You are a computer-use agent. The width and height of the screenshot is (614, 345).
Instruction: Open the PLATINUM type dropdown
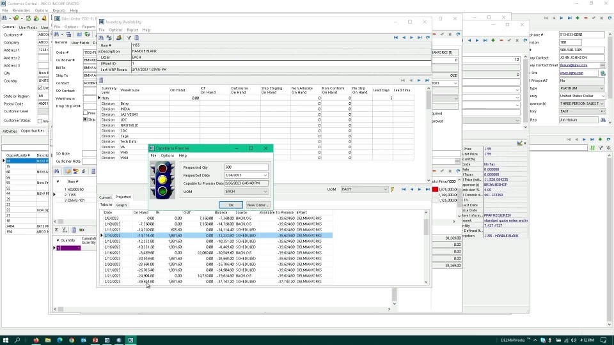click(602, 88)
